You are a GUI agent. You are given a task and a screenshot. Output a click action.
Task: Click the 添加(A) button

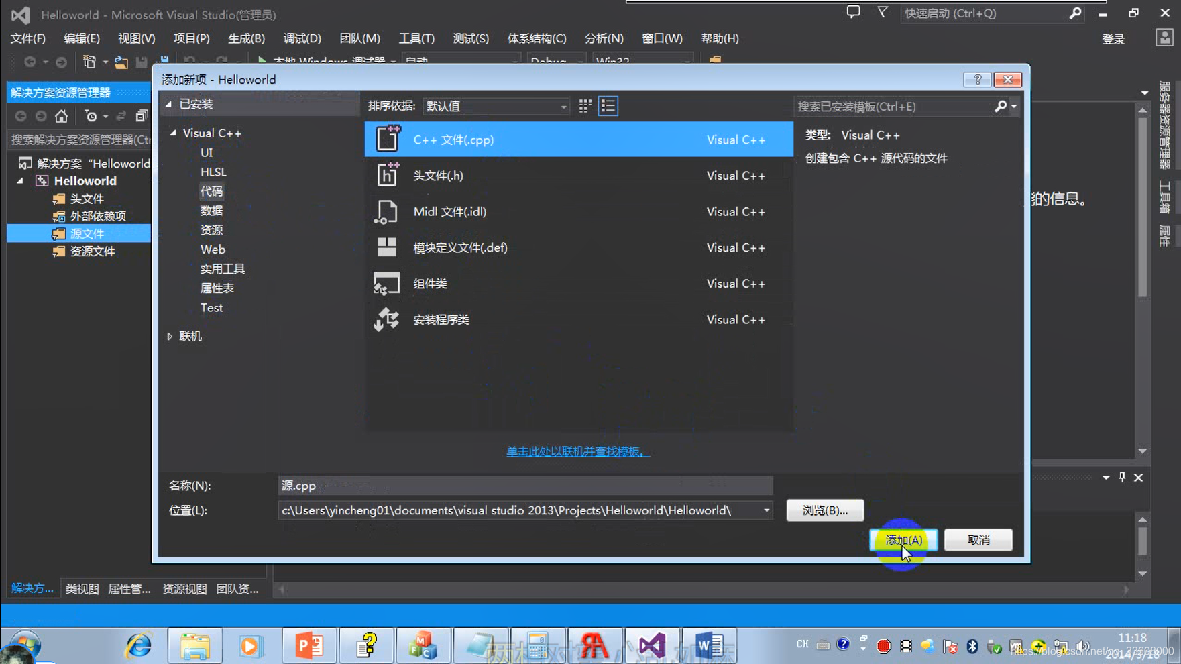point(903,540)
